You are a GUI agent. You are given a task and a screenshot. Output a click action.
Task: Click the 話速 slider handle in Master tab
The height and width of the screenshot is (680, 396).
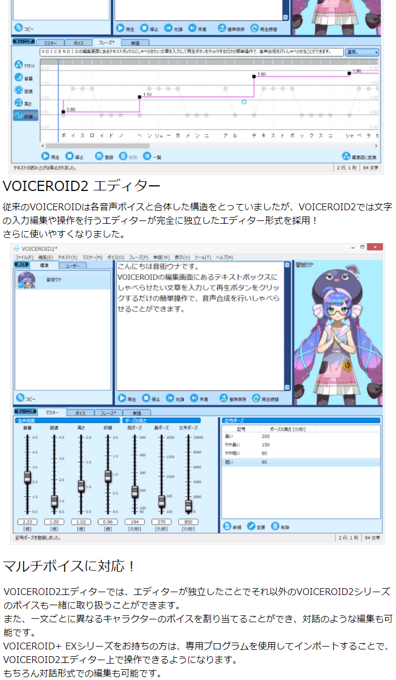pyautogui.click(x=54, y=501)
